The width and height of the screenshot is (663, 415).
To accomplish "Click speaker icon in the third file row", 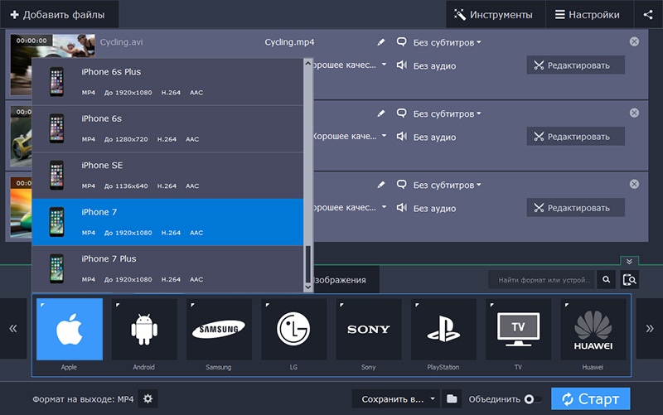I will [402, 208].
